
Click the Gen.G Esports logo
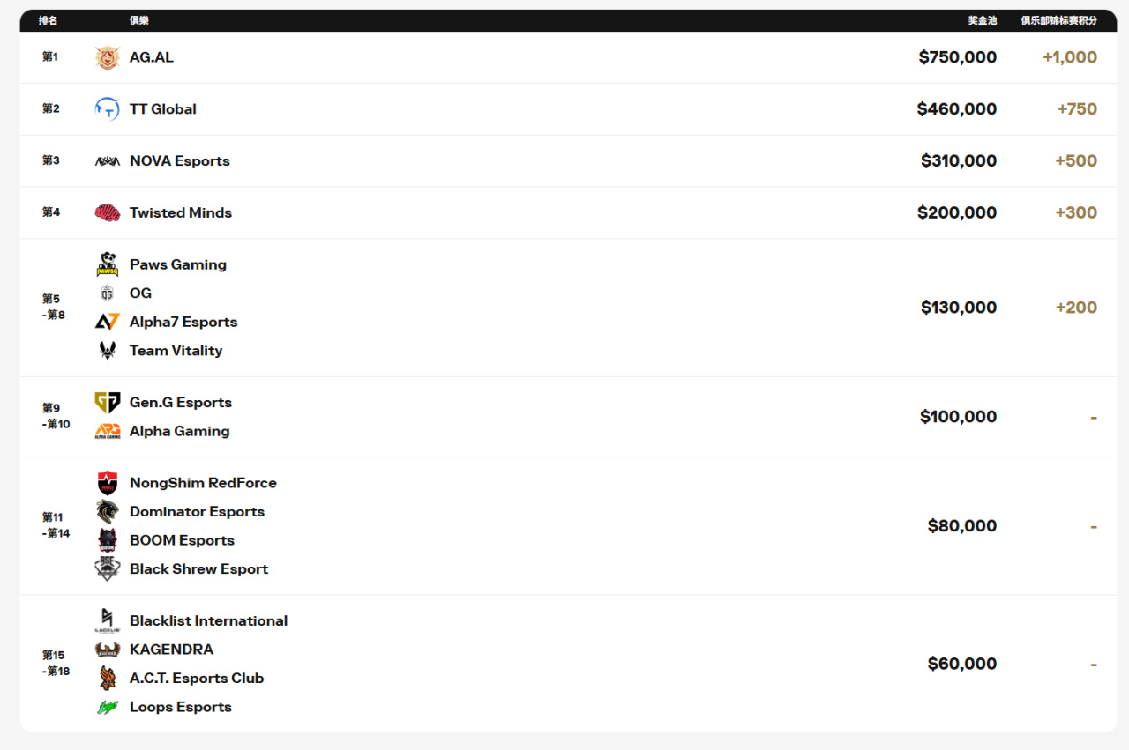[x=107, y=403]
